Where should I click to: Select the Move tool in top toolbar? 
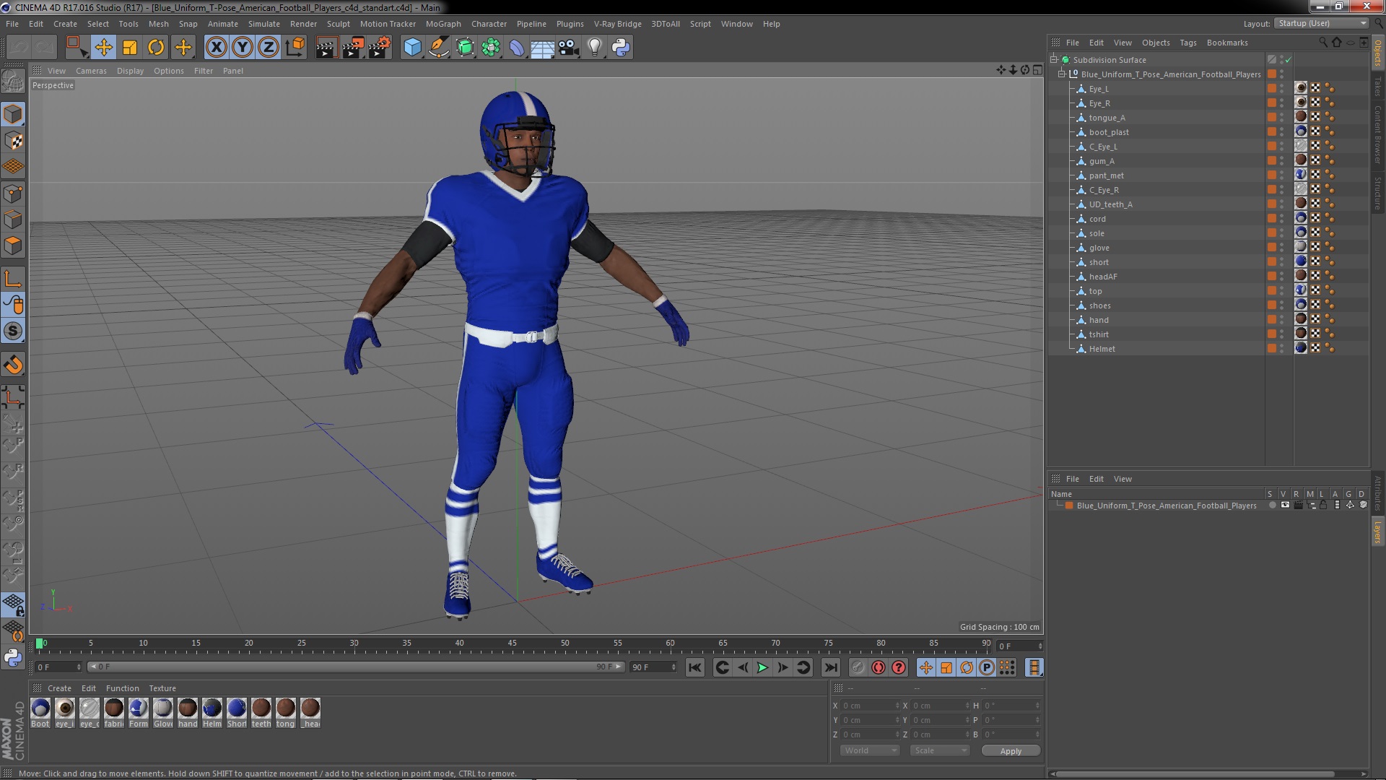[x=103, y=48]
